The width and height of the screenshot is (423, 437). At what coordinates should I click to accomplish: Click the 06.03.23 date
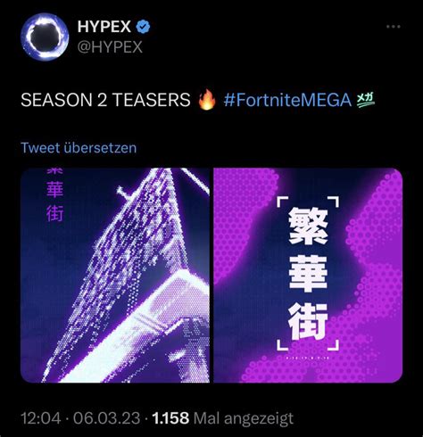pos(106,418)
